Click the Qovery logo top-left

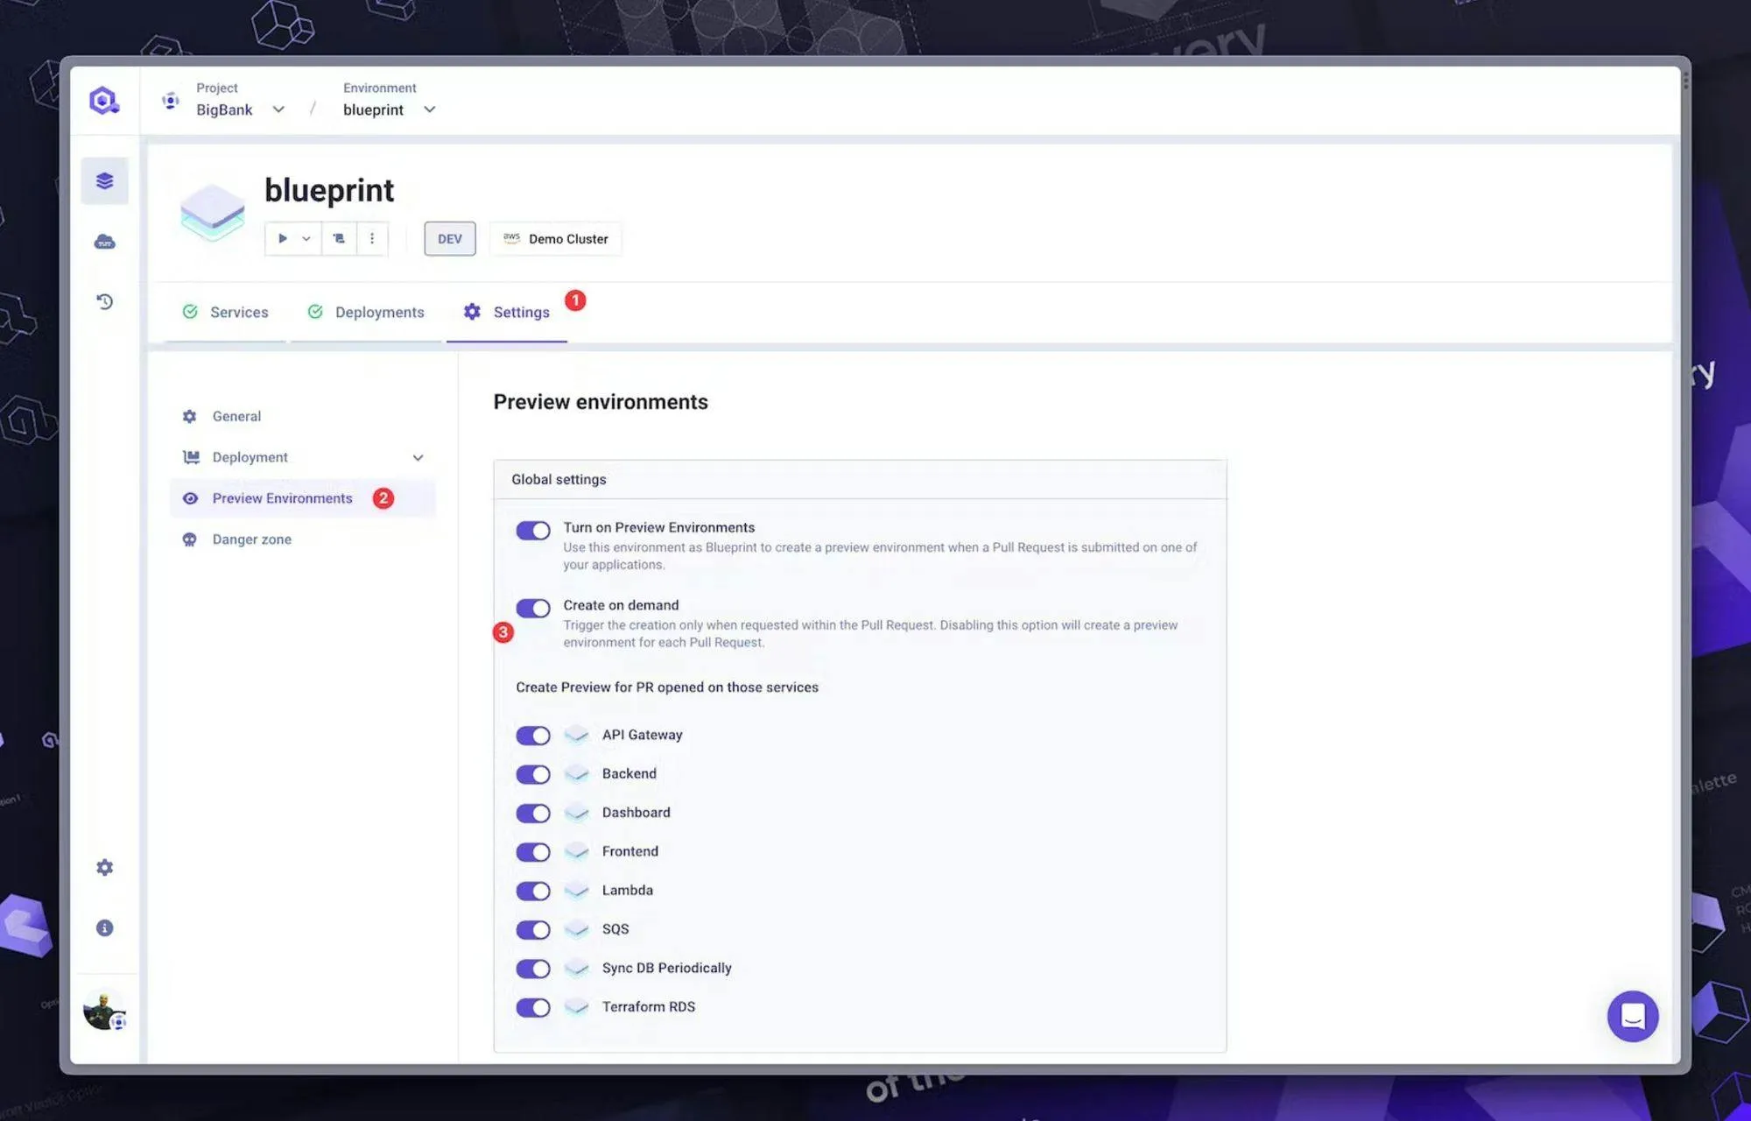point(104,100)
